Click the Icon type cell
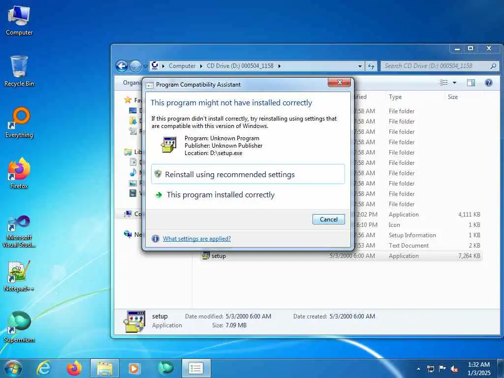 click(394, 224)
